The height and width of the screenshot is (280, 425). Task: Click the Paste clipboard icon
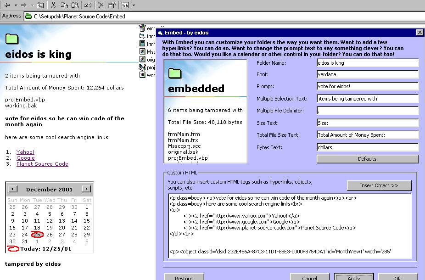75,5
